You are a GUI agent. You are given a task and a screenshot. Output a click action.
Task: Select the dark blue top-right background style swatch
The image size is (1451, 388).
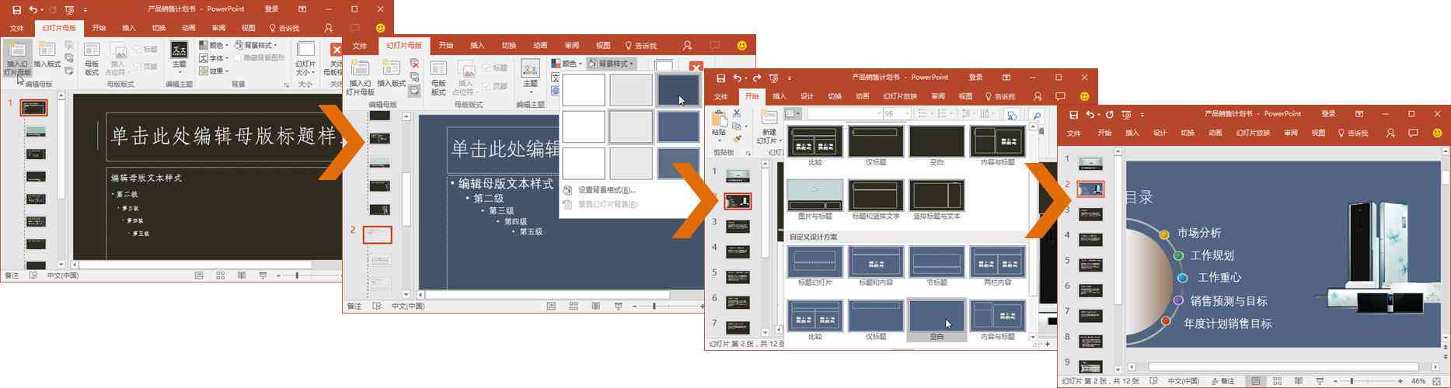678,90
